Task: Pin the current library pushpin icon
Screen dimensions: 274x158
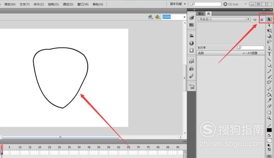Action: 255,19
